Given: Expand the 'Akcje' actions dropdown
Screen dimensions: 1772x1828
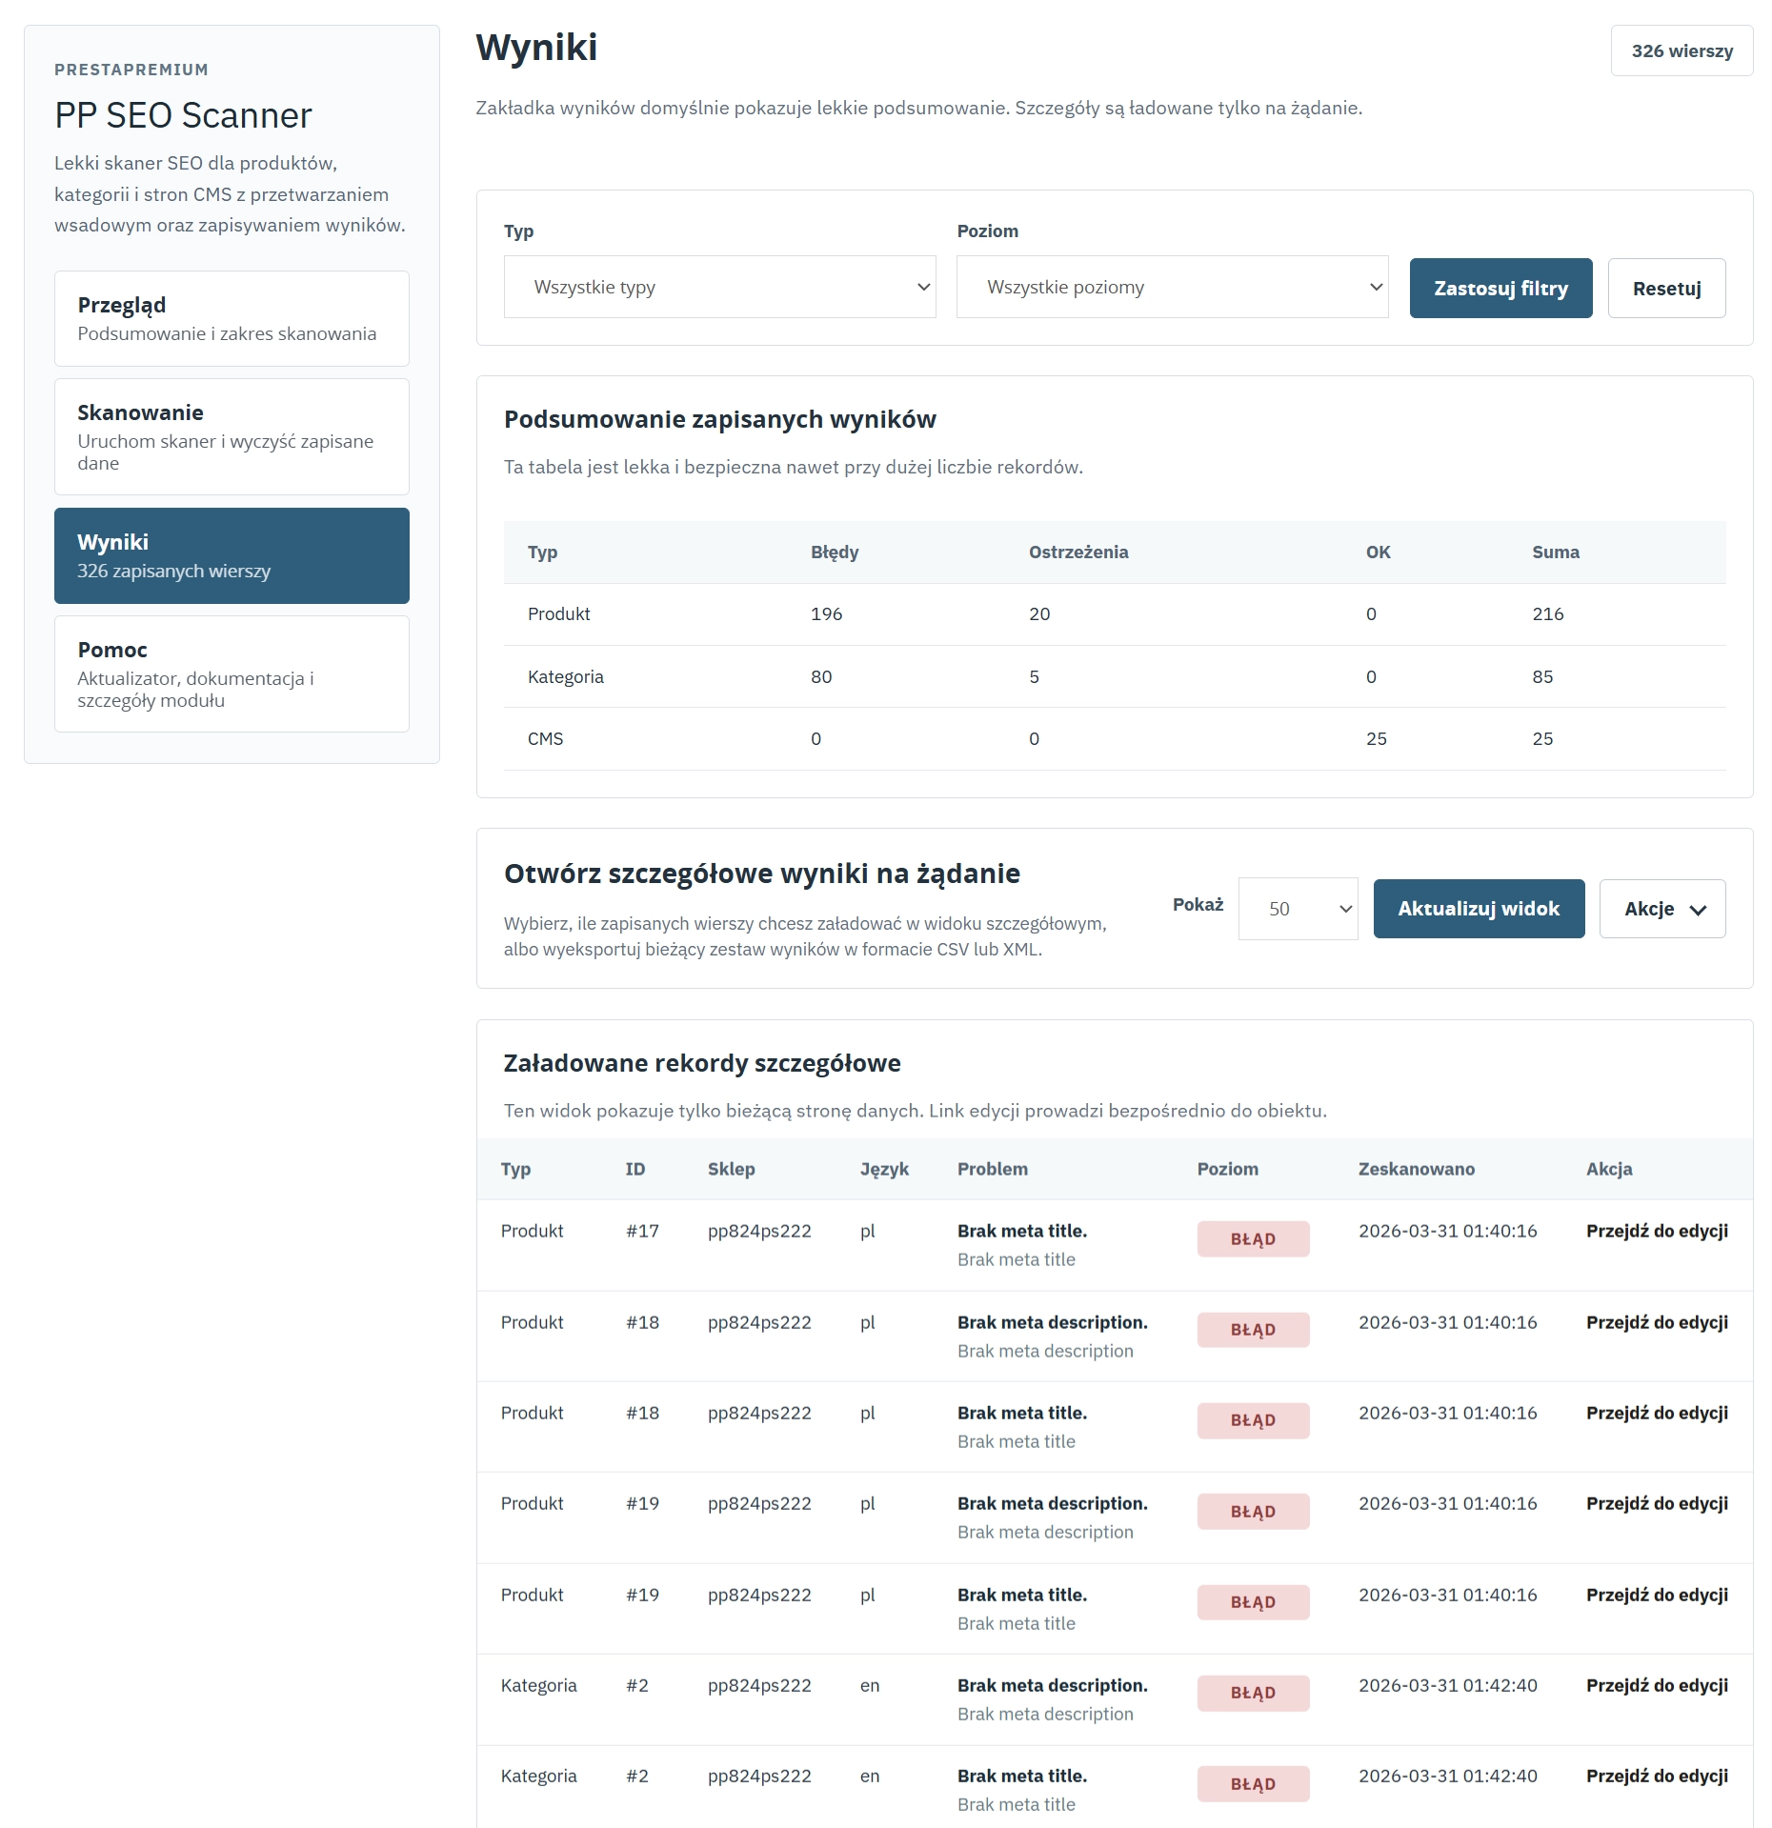Looking at the screenshot, I should pyautogui.click(x=1661, y=909).
